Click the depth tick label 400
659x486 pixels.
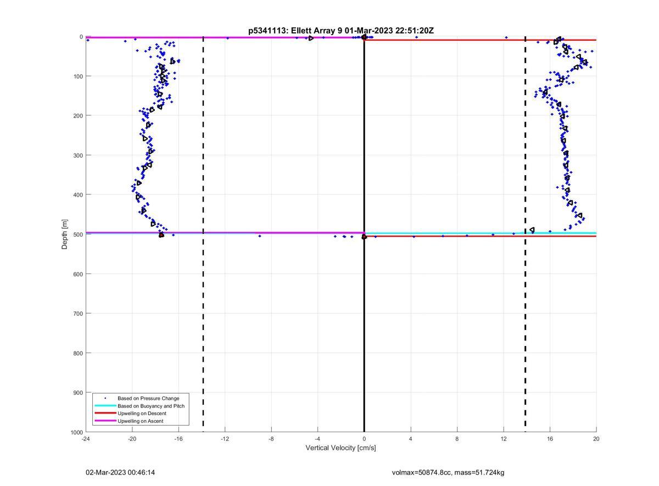click(x=78, y=195)
